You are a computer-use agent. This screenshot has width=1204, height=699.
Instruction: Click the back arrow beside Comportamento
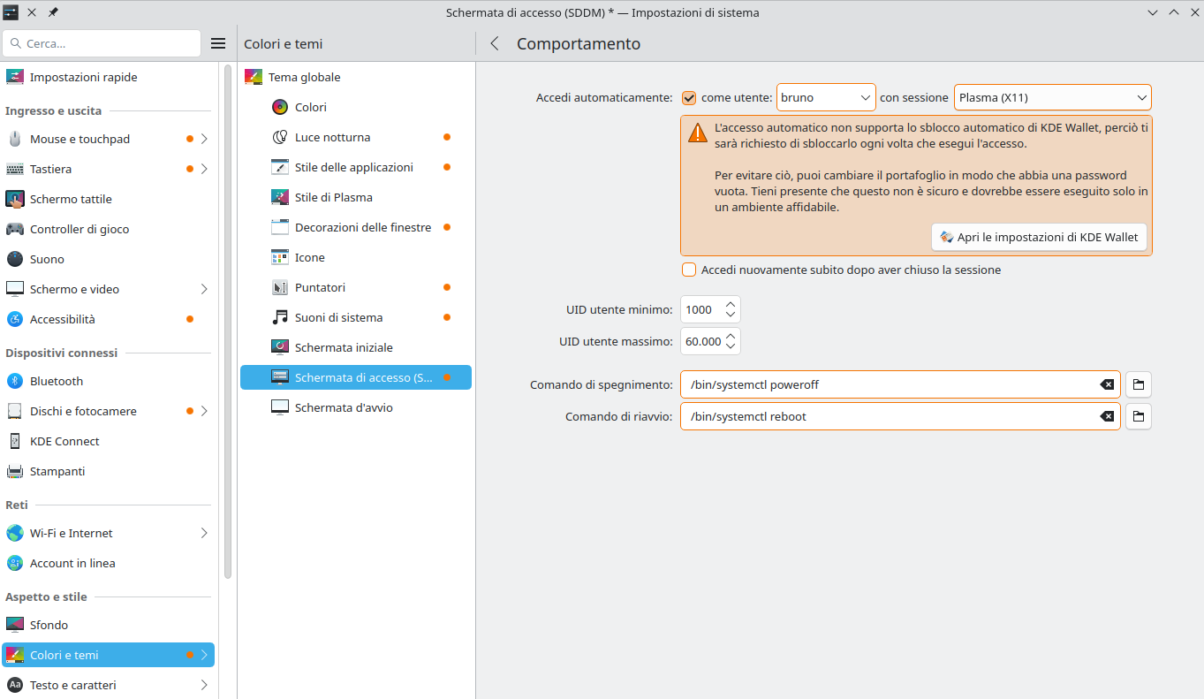pyautogui.click(x=495, y=43)
